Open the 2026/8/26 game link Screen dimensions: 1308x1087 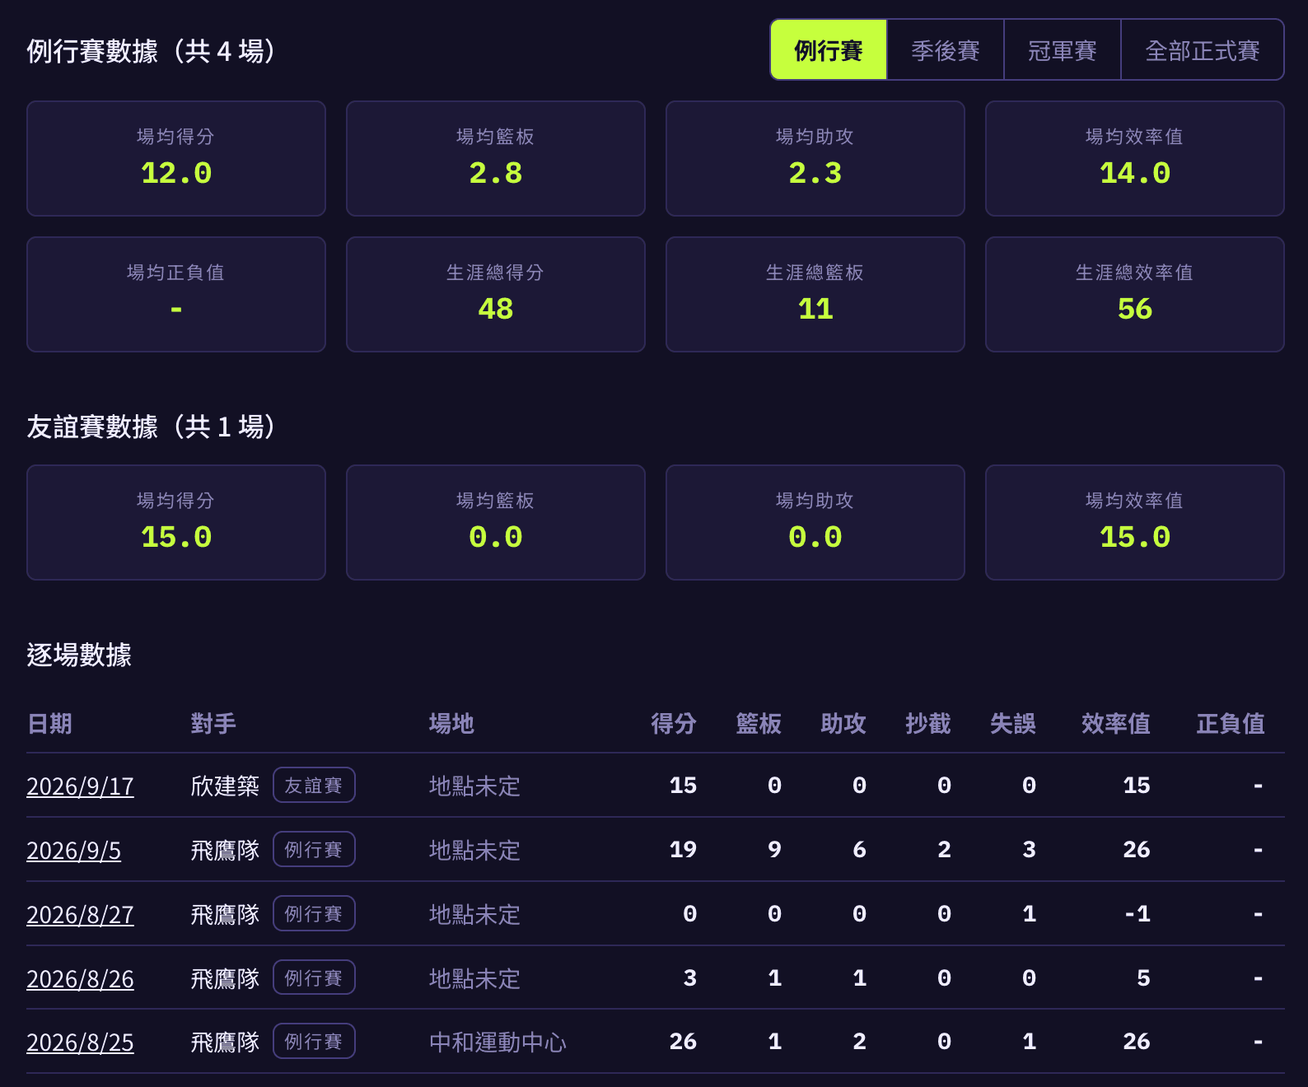pyautogui.click(x=80, y=979)
